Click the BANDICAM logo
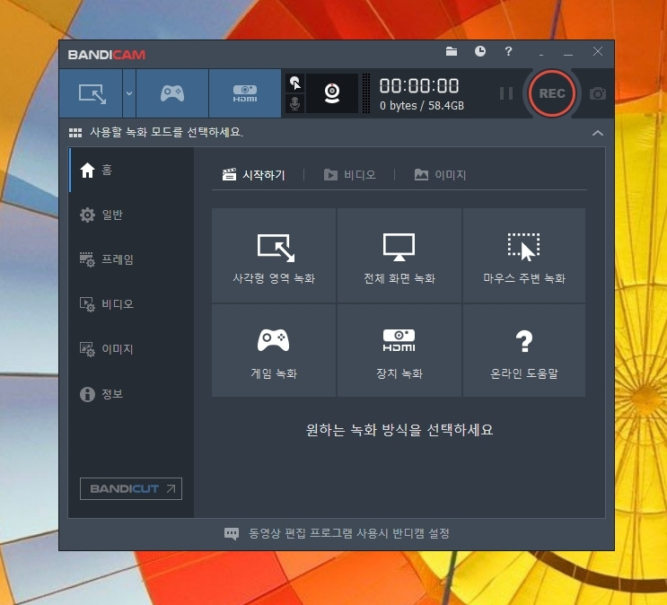 pos(107,55)
